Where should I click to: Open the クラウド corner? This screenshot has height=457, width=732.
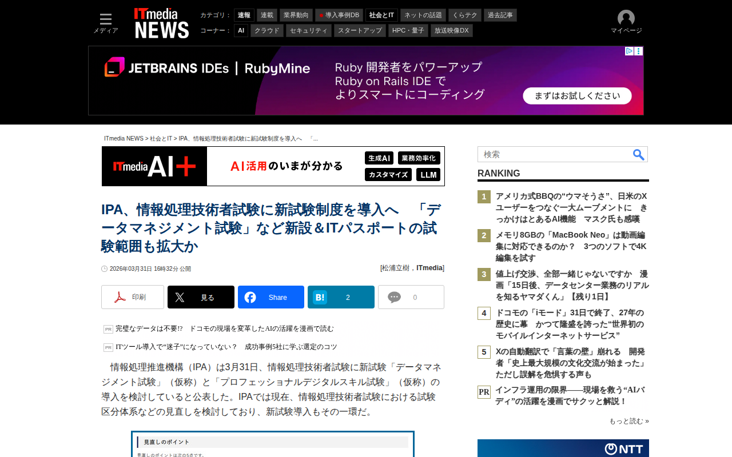(x=267, y=30)
